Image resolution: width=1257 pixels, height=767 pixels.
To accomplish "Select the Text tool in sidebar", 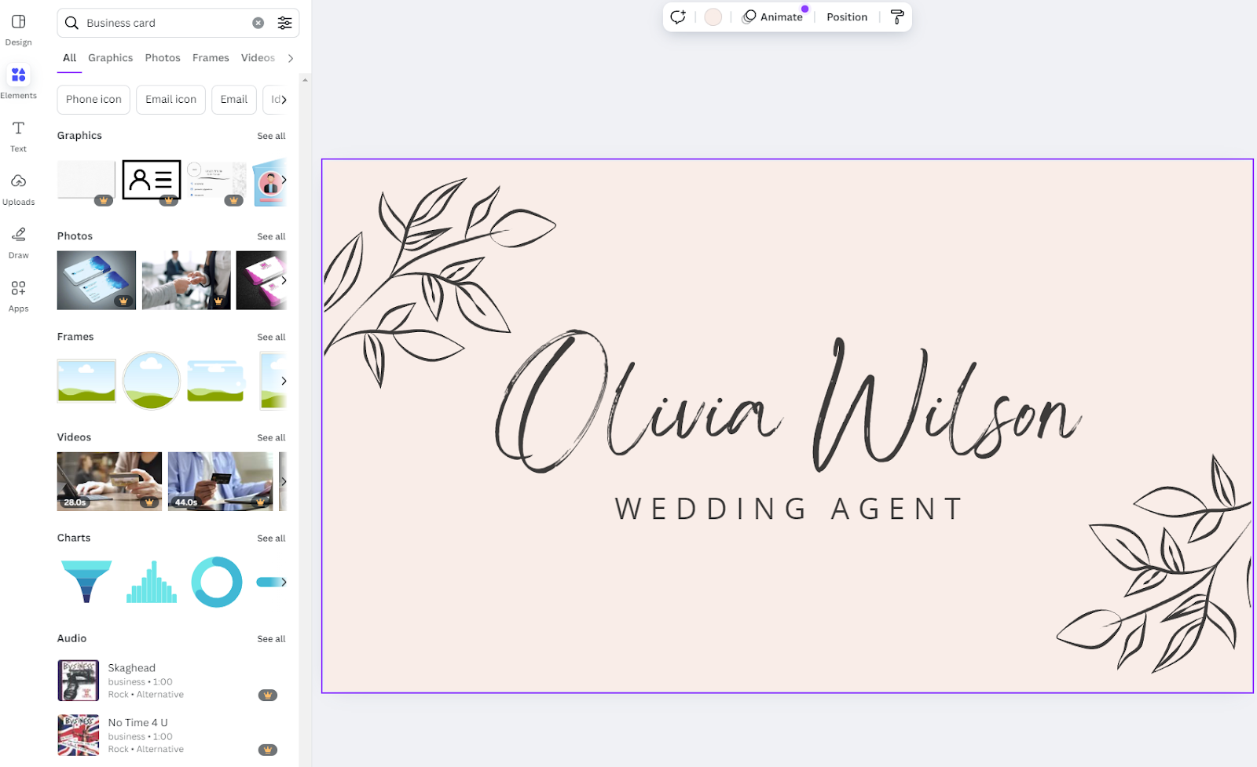I will (18, 135).
